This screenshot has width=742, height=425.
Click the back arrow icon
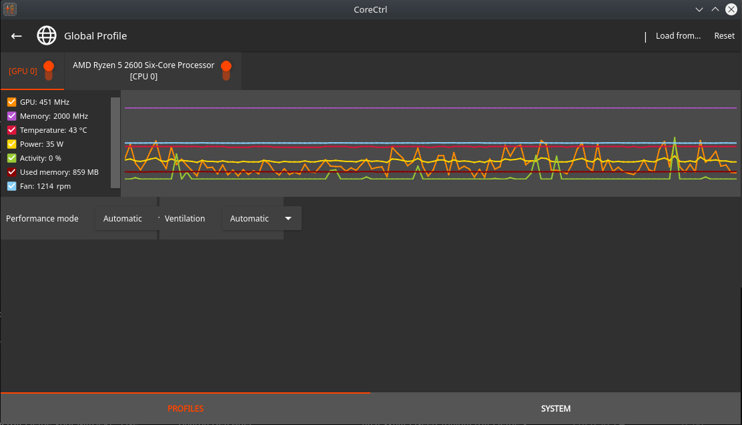(17, 36)
